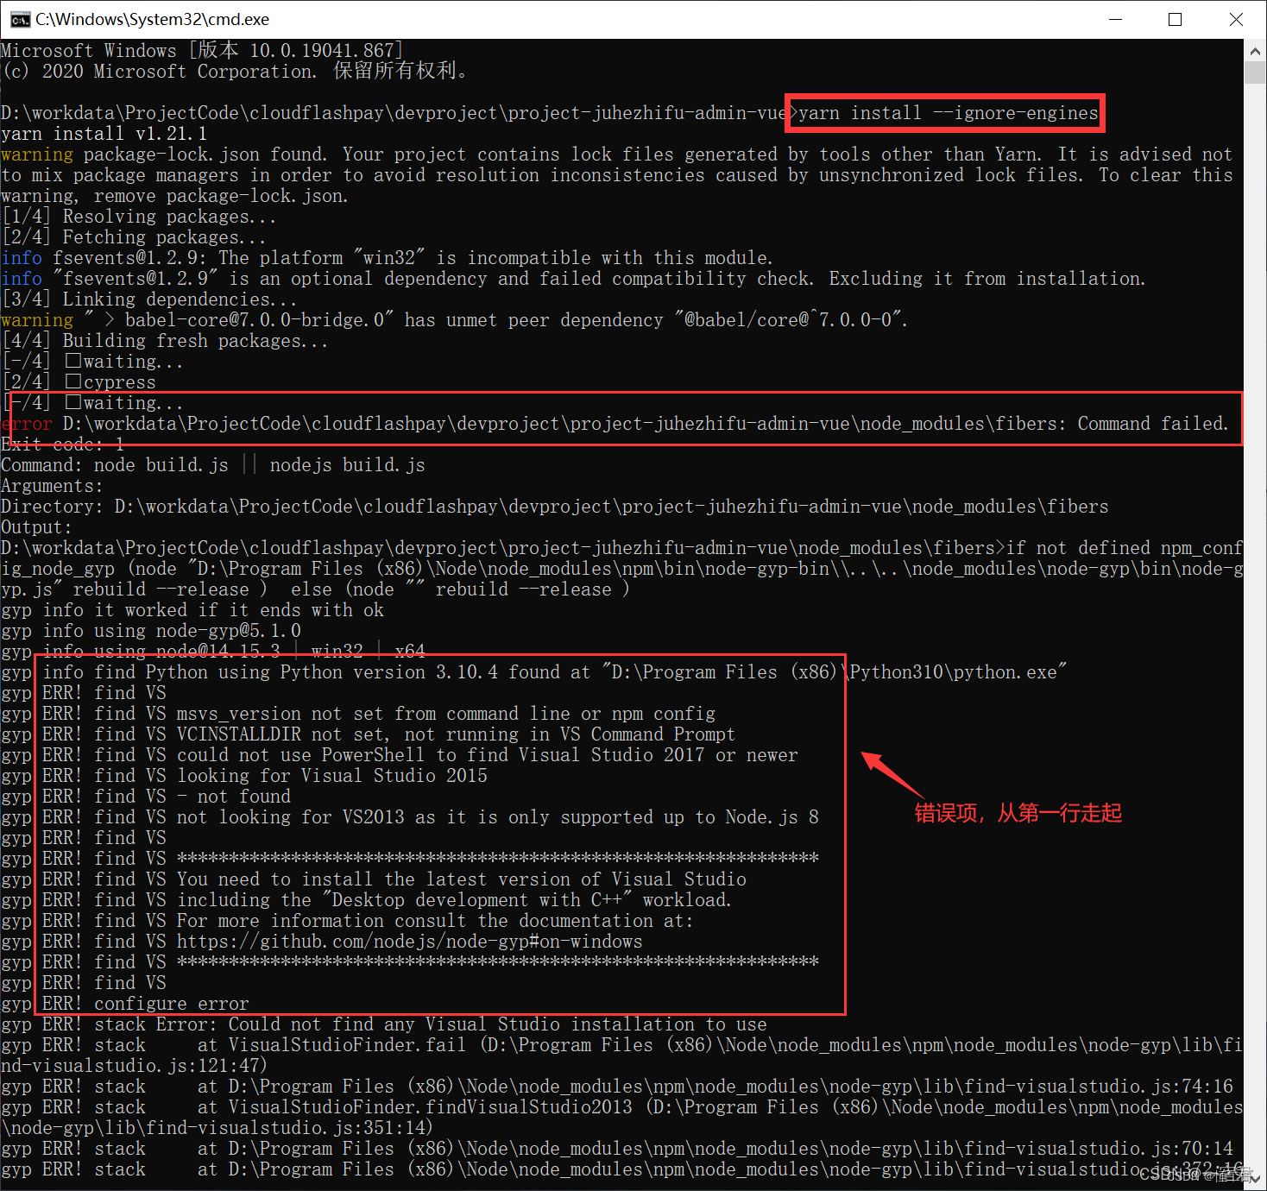The image size is (1267, 1191).
Task: Click 'at VisualStudioFinder.findVisualStudio2013' stack line
Action: coord(621,1118)
